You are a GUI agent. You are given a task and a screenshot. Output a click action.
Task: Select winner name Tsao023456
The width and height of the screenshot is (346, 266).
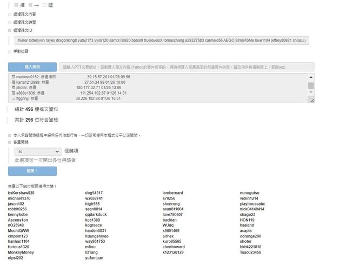[253, 252]
